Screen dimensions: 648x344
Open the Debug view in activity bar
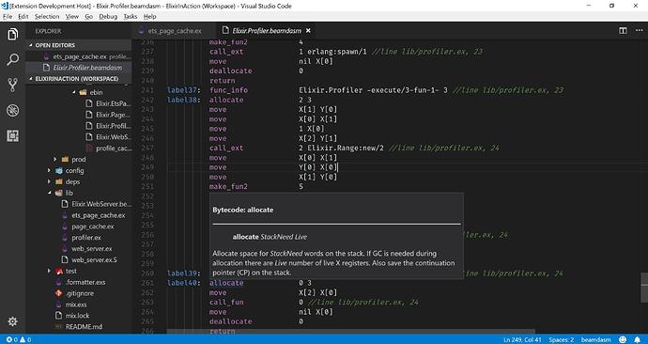pyautogui.click(x=13, y=110)
